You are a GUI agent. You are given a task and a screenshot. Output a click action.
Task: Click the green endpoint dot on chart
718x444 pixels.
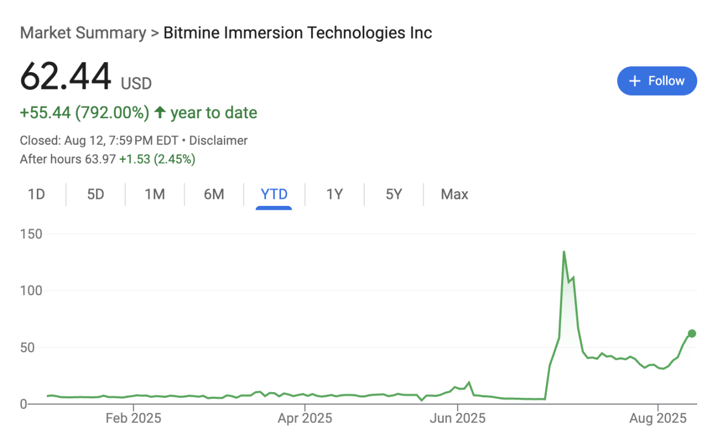click(x=691, y=333)
